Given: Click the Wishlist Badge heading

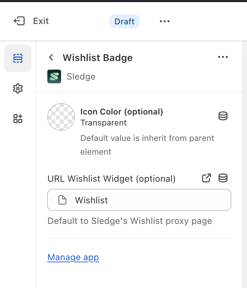Looking at the screenshot, I should coord(97,58).
